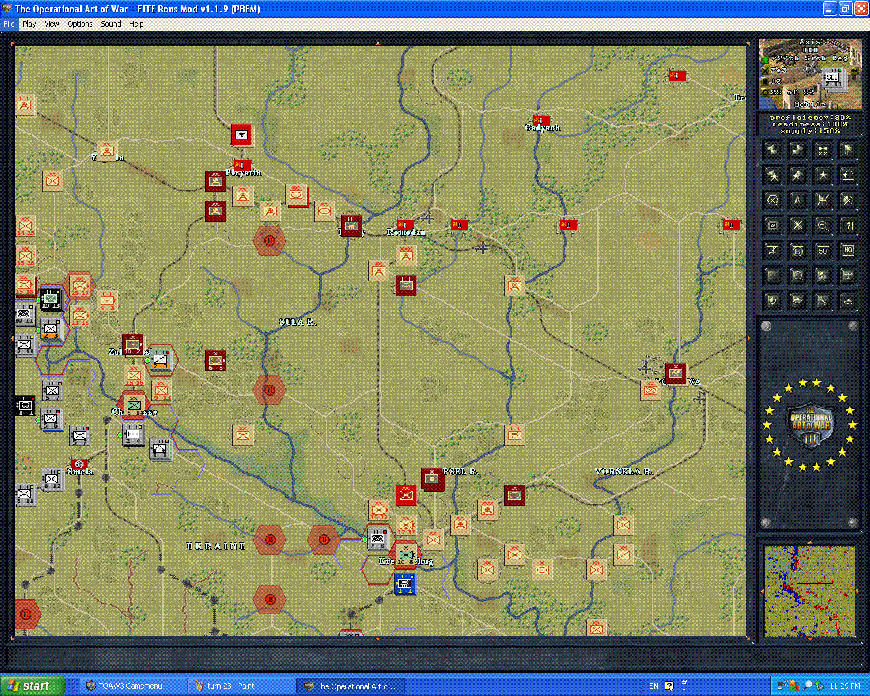
Task: Click the crossed-out airplane button
Action: click(772, 251)
